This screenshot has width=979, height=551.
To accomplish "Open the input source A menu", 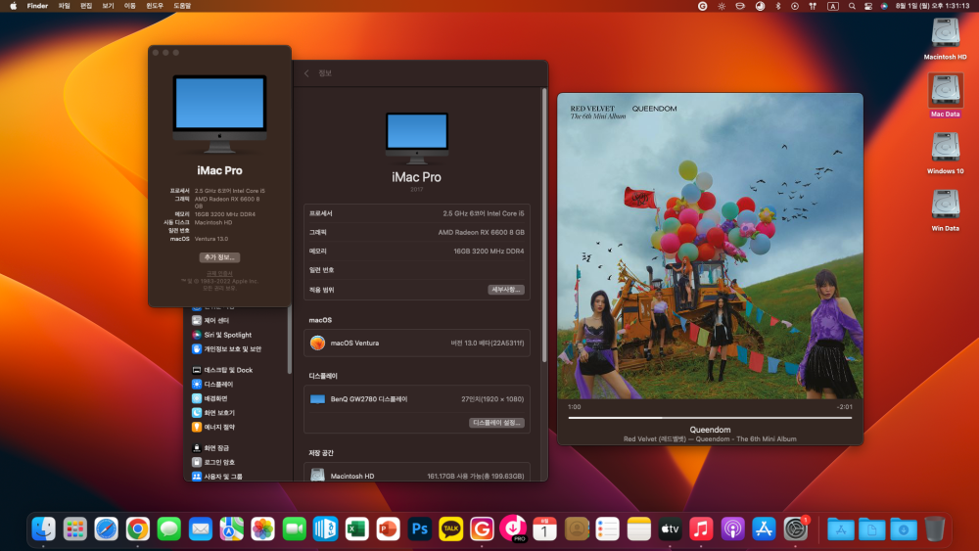I will pos(833,6).
